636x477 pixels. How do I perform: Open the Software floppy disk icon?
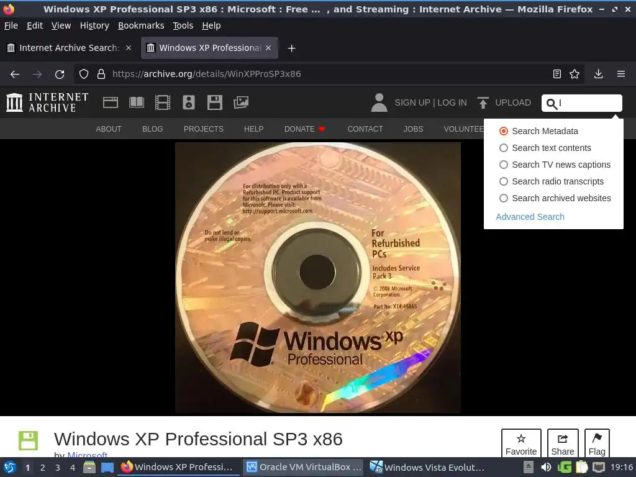(214, 102)
